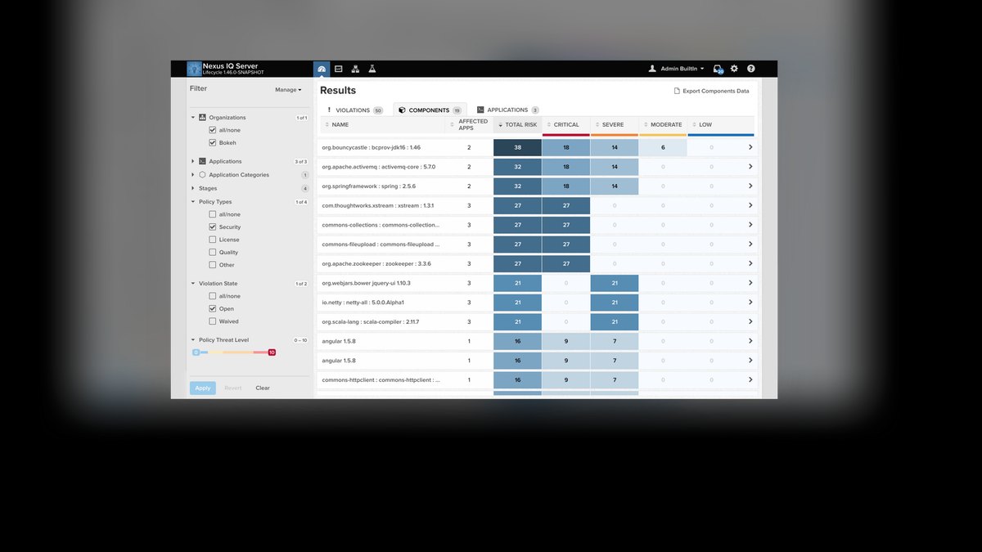Uncheck the Open violation state
The width and height of the screenshot is (982, 552).
[213, 308]
